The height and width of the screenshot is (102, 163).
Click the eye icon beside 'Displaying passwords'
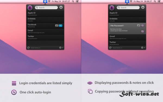[x=90, y=83]
